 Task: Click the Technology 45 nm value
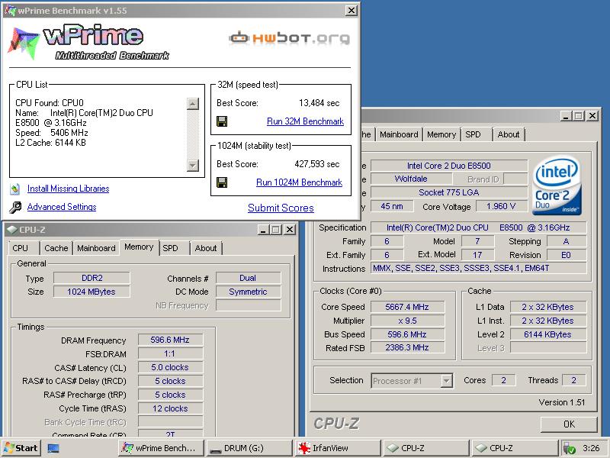click(392, 206)
